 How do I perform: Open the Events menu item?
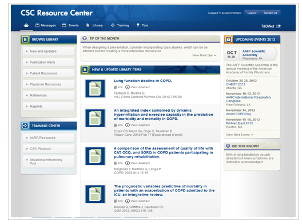click(x=70, y=25)
